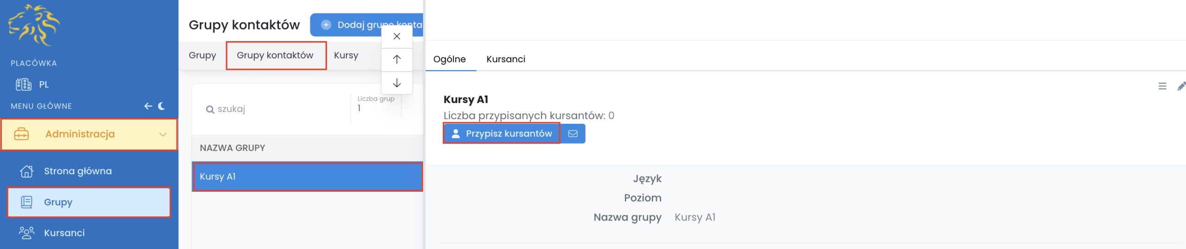The height and width of the screenshot is (249, 1186).
Task: Expand the Administracja menu chevron
Action: point(163,134)
